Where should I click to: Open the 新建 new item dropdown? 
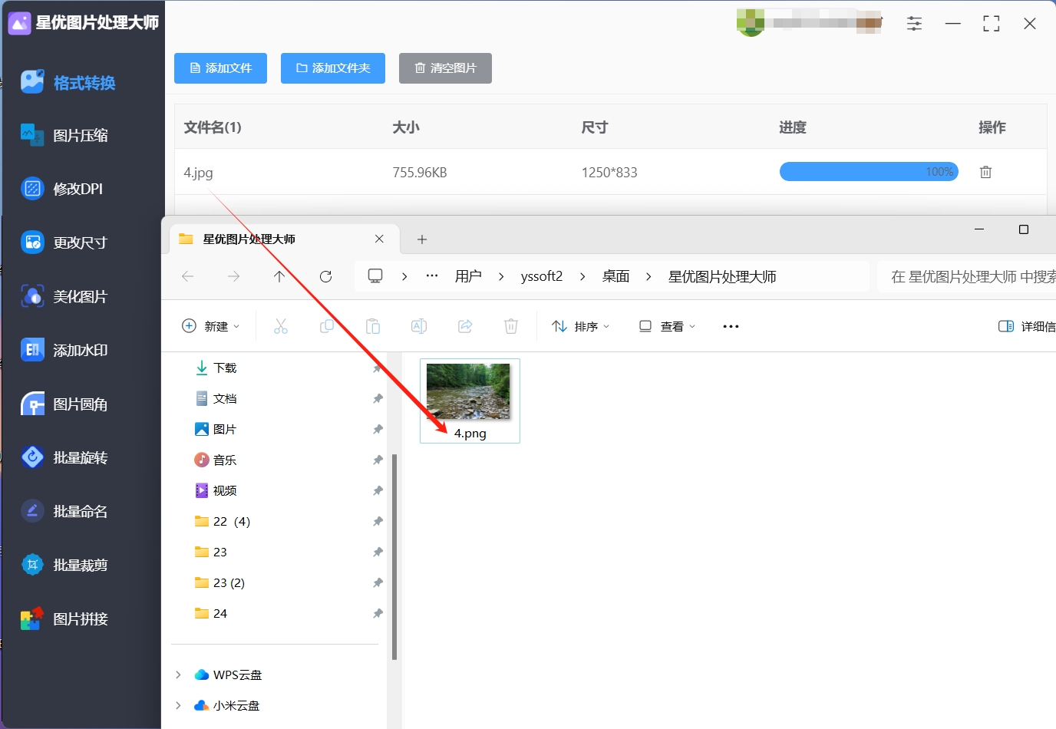(x=211, y=326)
